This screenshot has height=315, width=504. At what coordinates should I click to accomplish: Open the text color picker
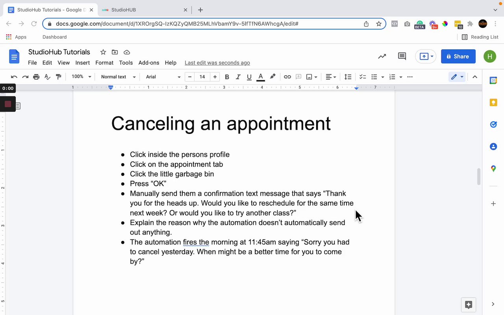click(260, 77)
